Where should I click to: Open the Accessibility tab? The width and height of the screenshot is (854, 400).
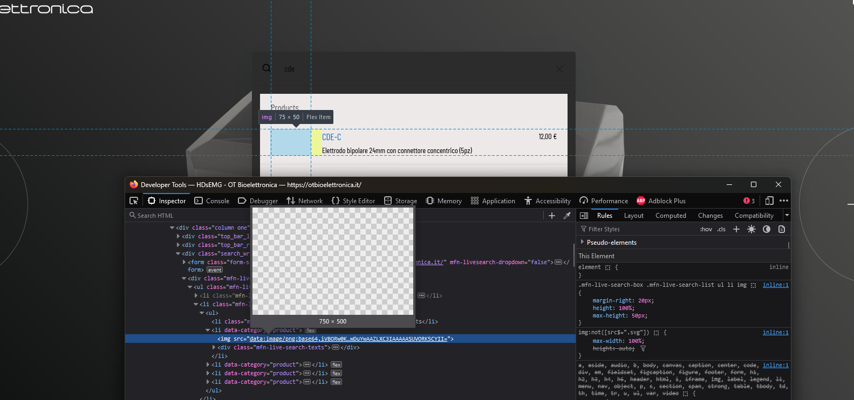tap(548, 201)
